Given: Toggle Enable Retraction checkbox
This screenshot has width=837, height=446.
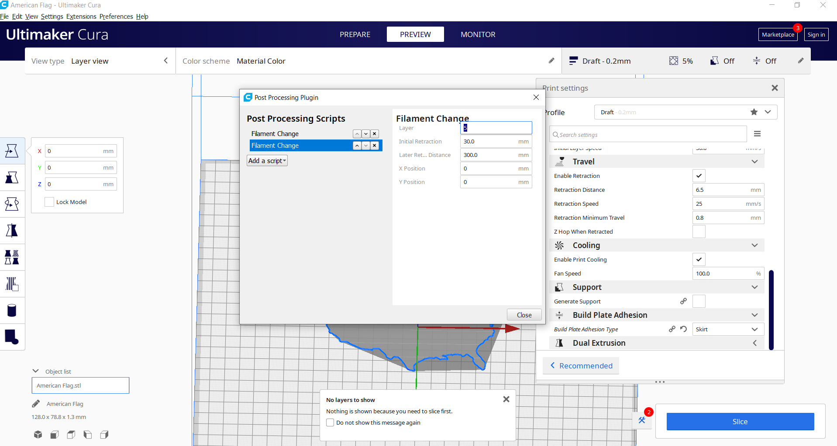Looking at the screenshot, I should coord(699,176).
